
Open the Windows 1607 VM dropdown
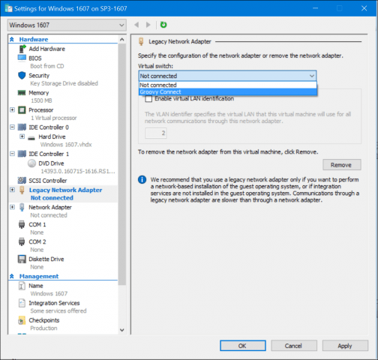[x=67, y=25]
